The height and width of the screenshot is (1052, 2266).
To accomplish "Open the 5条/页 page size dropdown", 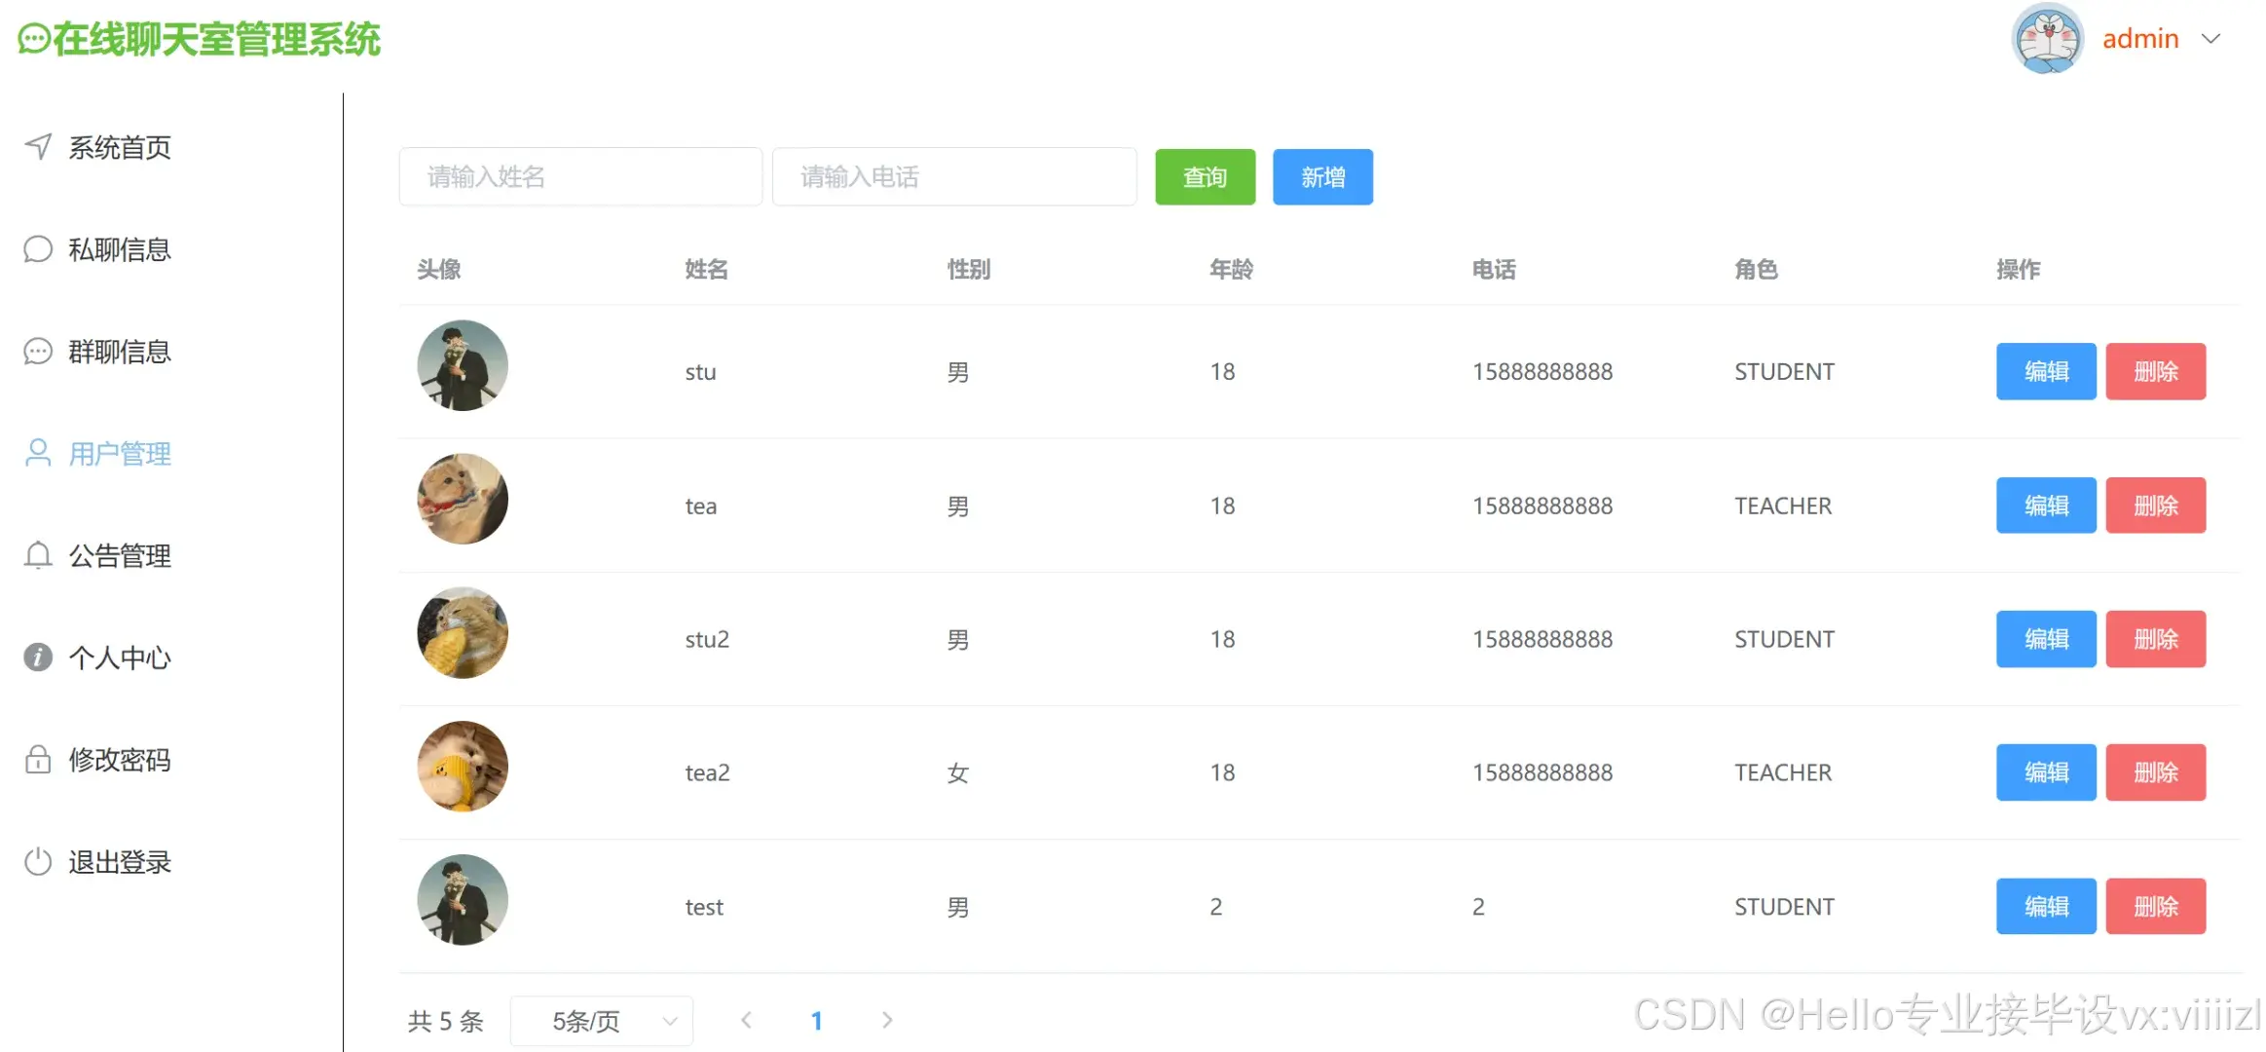I will (x=601, y=1020).
